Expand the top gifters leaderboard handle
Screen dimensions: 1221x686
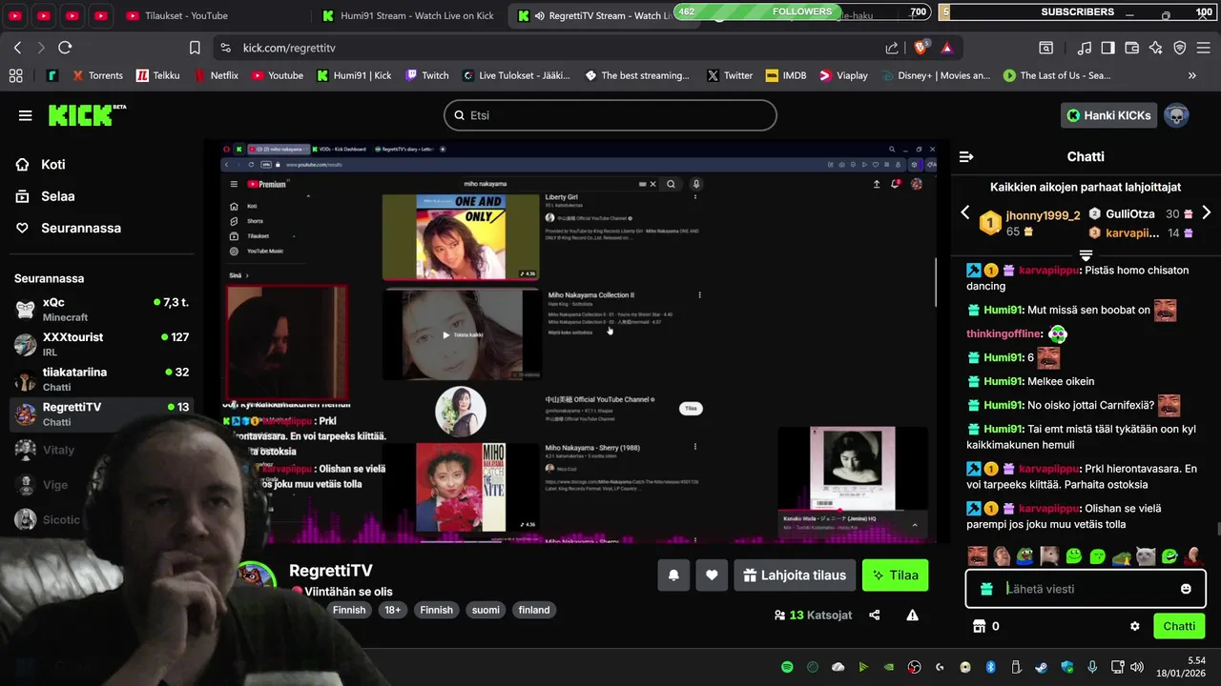[x=1086, y=254]
